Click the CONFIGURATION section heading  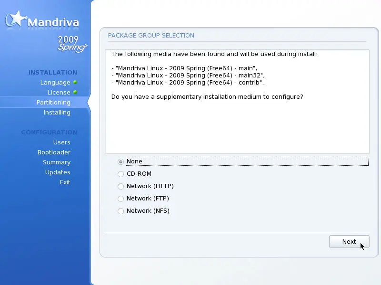click(49, 133)
